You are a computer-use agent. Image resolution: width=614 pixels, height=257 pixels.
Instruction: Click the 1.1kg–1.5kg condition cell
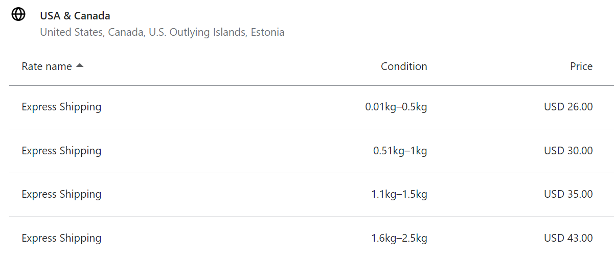tap(399, 194)
